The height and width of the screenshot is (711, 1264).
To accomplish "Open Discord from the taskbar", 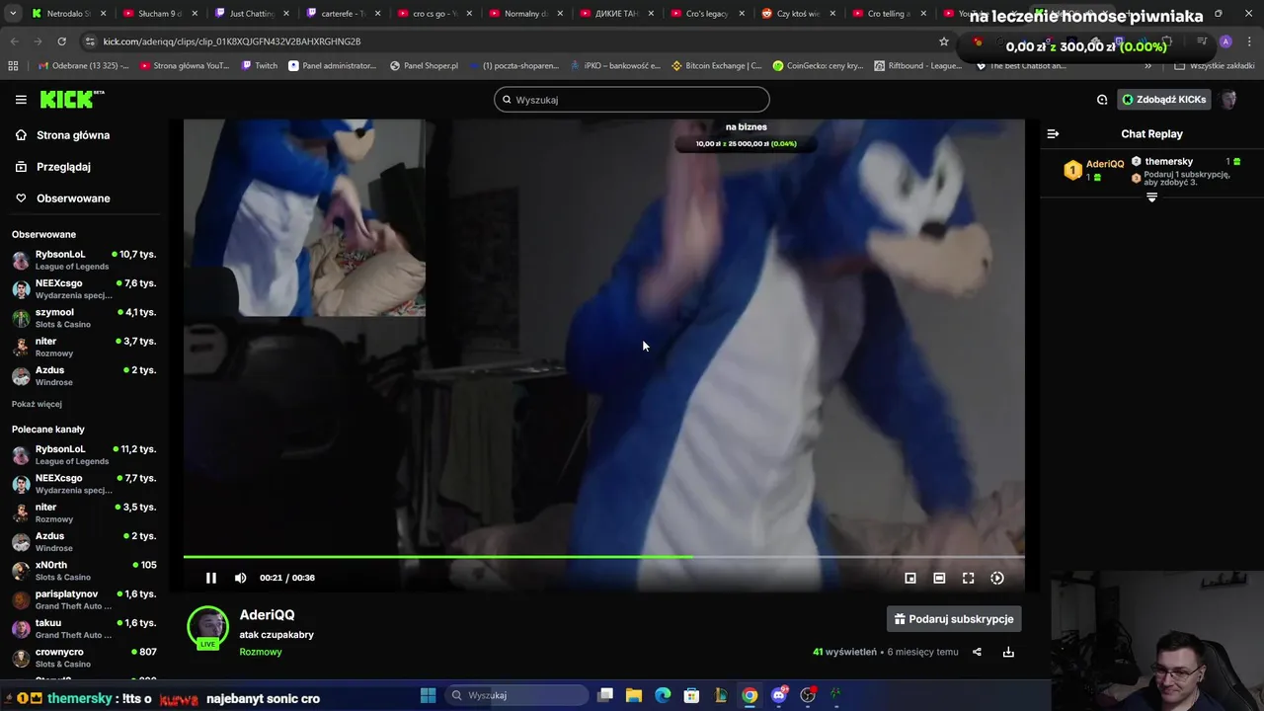I will coord(779,695).
